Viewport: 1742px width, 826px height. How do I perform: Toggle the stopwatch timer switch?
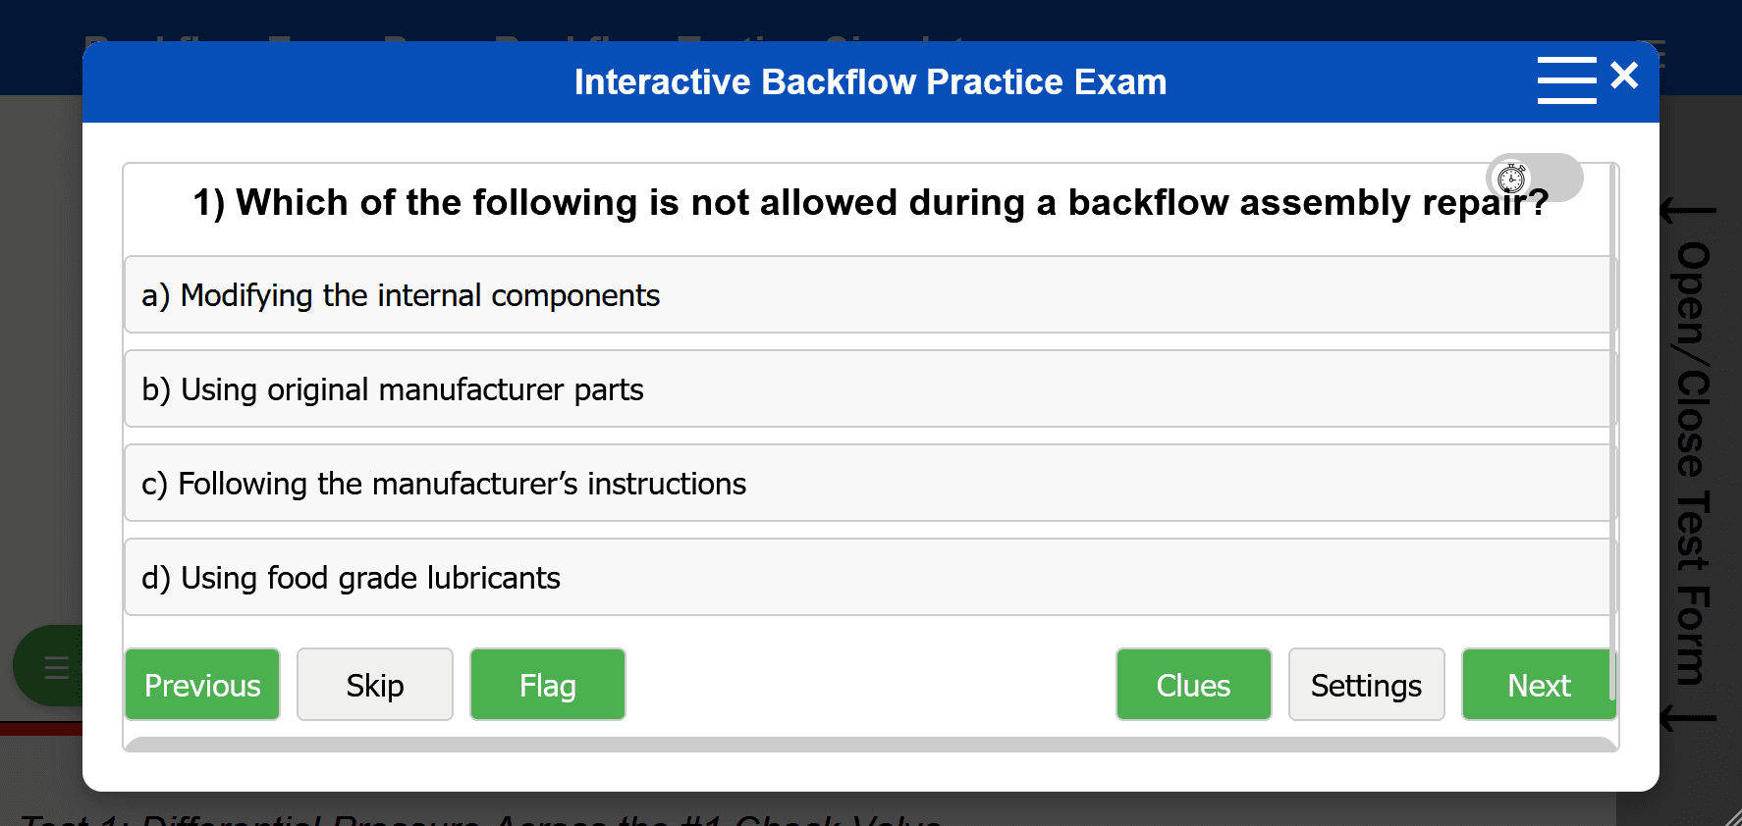coord(1534,178)
